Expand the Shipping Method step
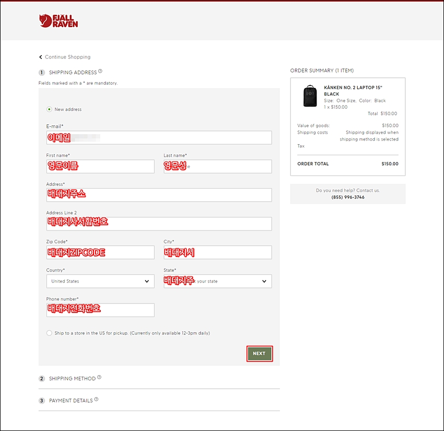This screenshot has width=444, height=431. pyautogui.click(x=72, y=379)
